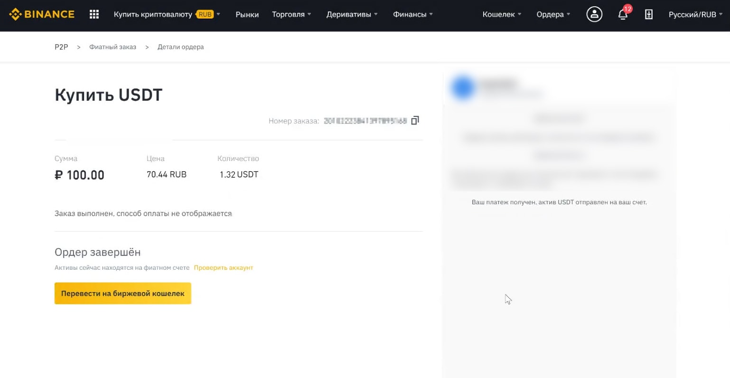Click the blurred order number value
The image size is (730, 378).
(365, 121)
